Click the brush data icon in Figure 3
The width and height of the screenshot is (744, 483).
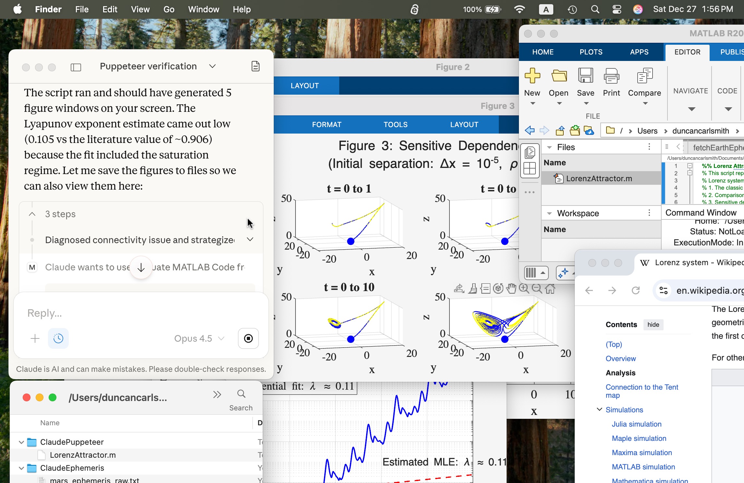coord(473,288)
